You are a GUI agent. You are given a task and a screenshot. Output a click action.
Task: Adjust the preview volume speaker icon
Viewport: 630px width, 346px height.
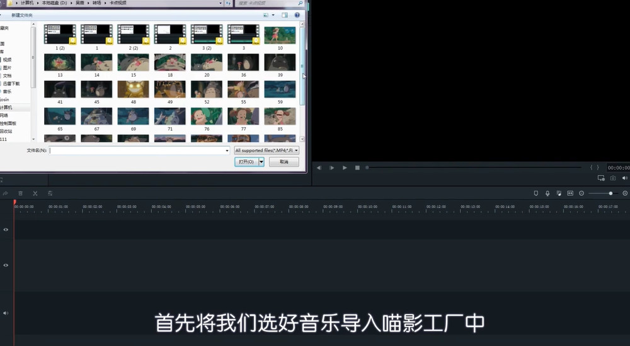pos(625,178)
